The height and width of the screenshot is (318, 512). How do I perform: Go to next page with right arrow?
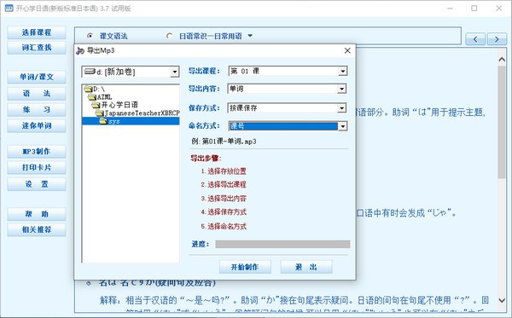point(497,39)
